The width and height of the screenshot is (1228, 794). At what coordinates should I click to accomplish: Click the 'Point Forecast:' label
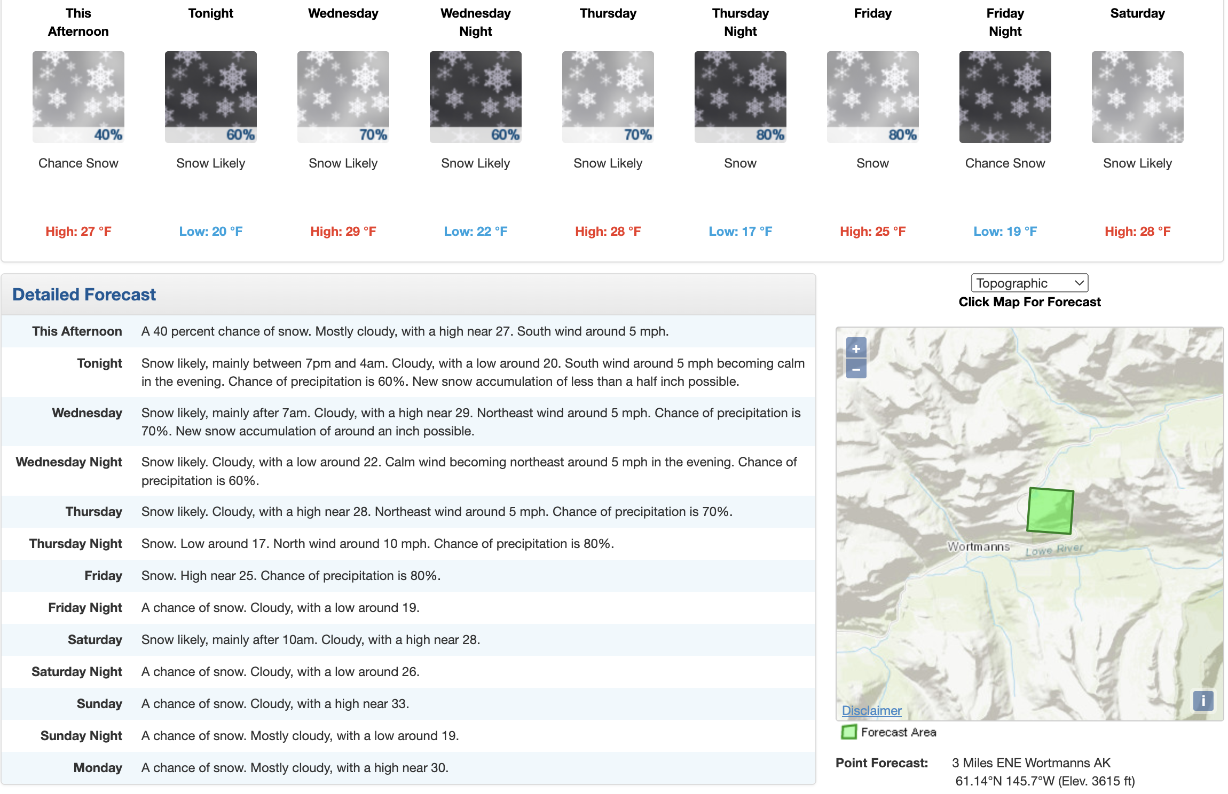881,763
